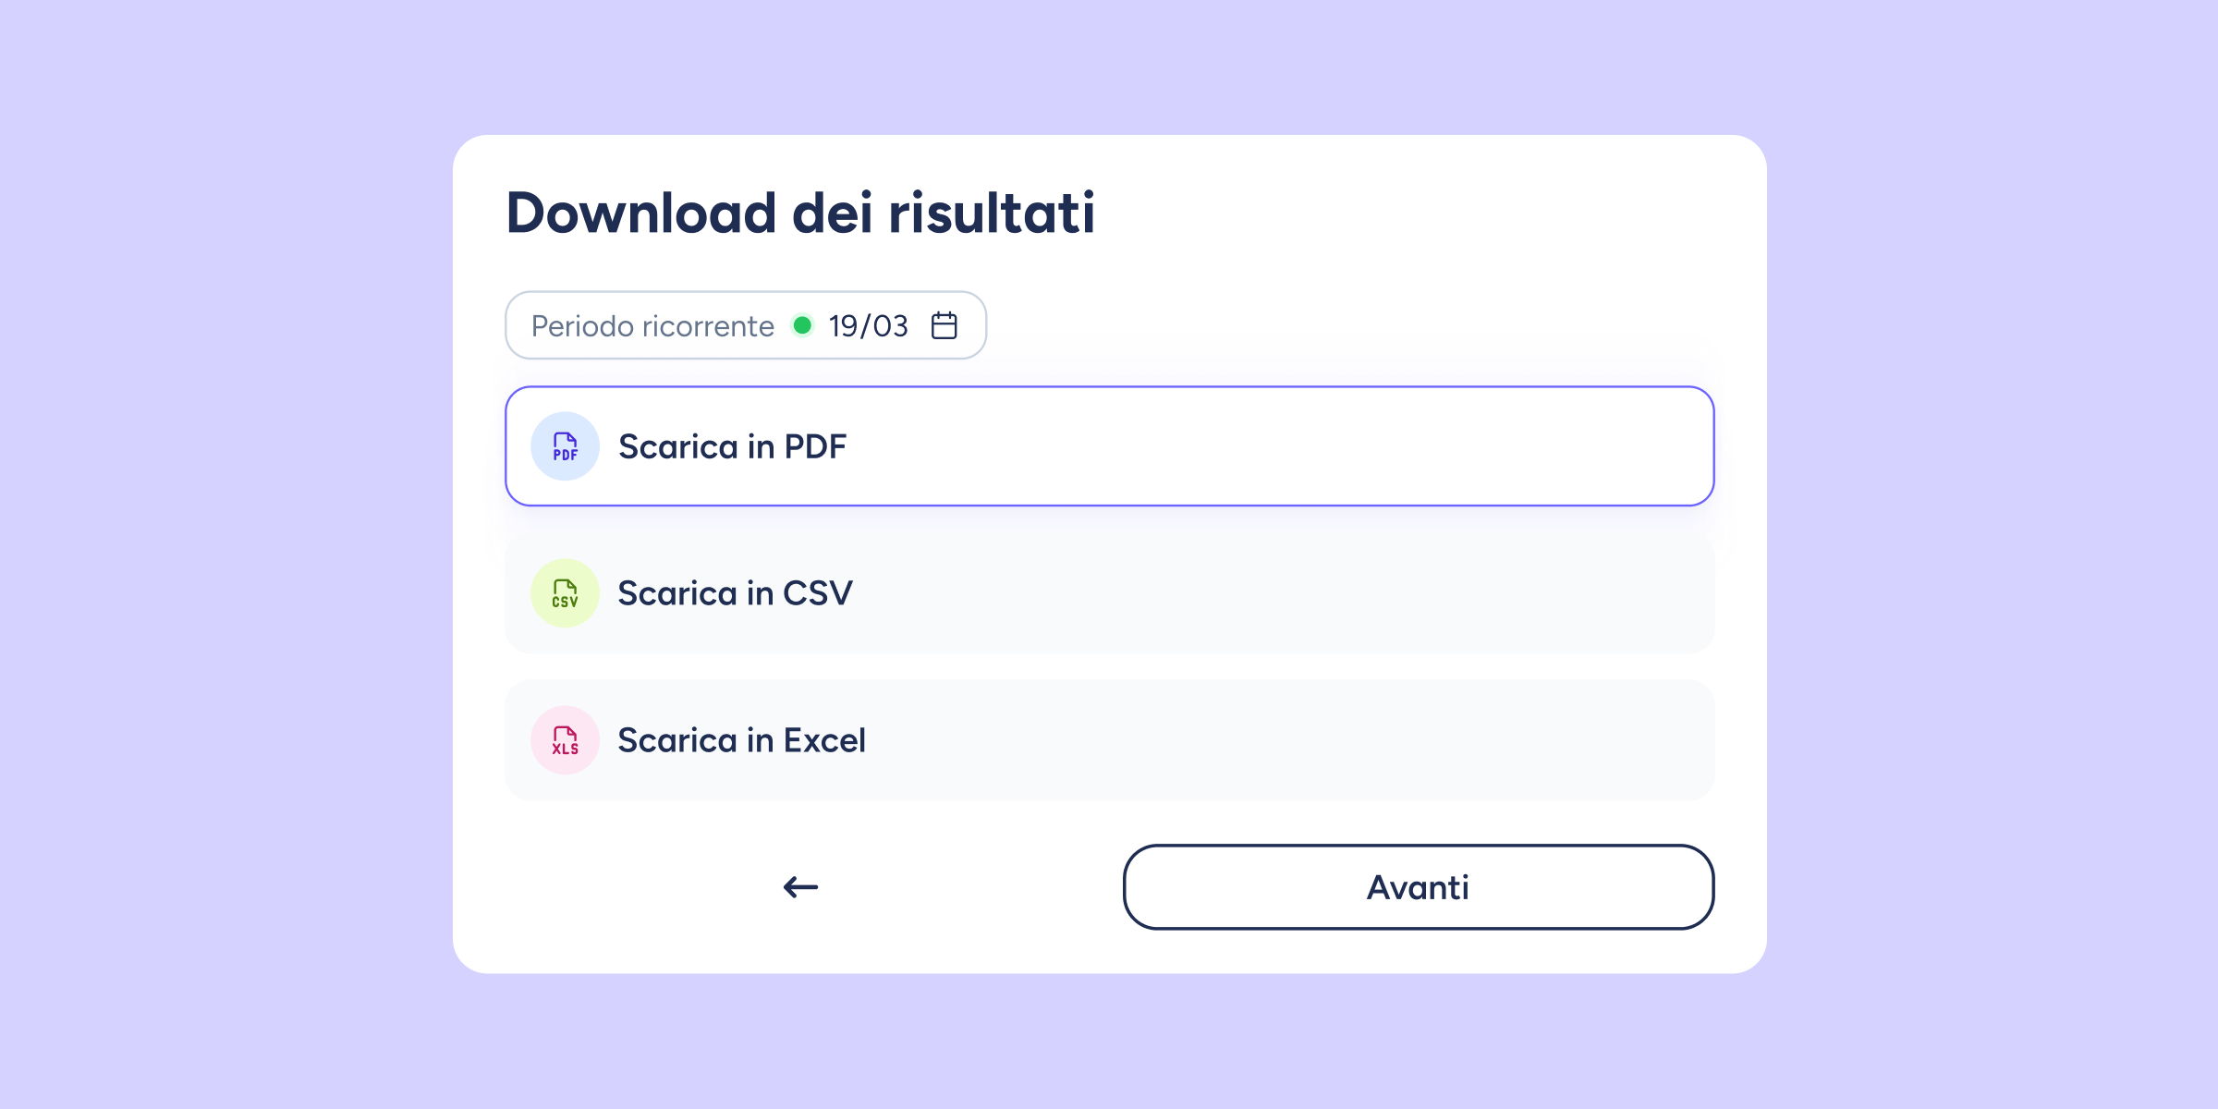Open the calendar icon in period field
This screenshot has width=2218, height=1109.
pyautogui.click(x=944, y=325)
